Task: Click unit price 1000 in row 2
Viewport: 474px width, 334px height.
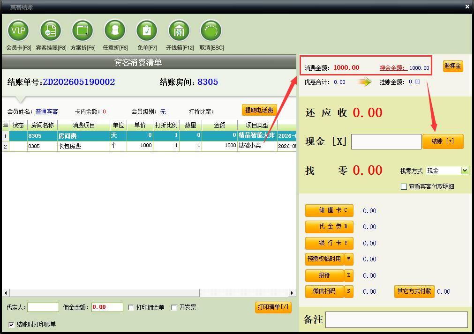Action: (x=140, y=146)
